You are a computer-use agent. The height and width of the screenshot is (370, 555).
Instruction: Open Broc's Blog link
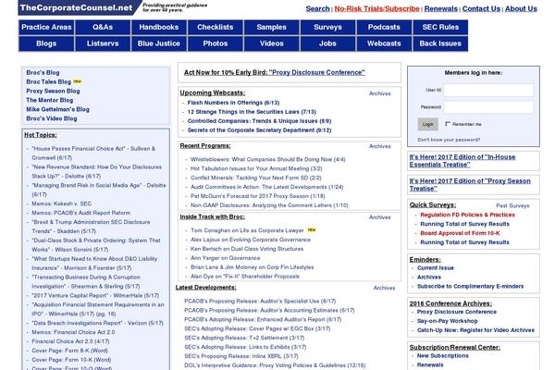coord(43,72)
